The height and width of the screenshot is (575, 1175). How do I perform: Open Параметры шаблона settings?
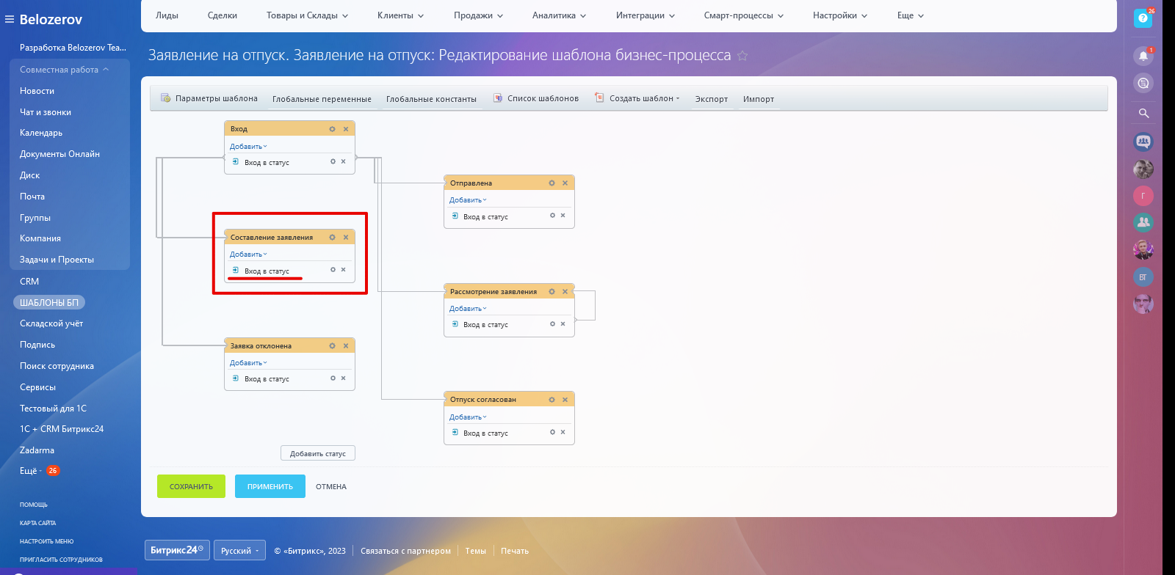[x=209, y=98]
